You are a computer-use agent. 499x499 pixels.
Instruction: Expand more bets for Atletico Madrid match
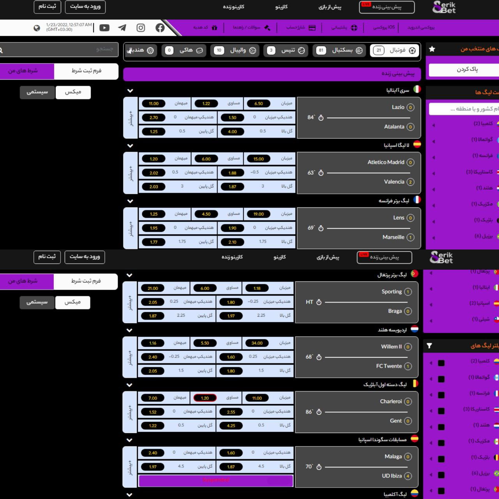coord(131,173)
